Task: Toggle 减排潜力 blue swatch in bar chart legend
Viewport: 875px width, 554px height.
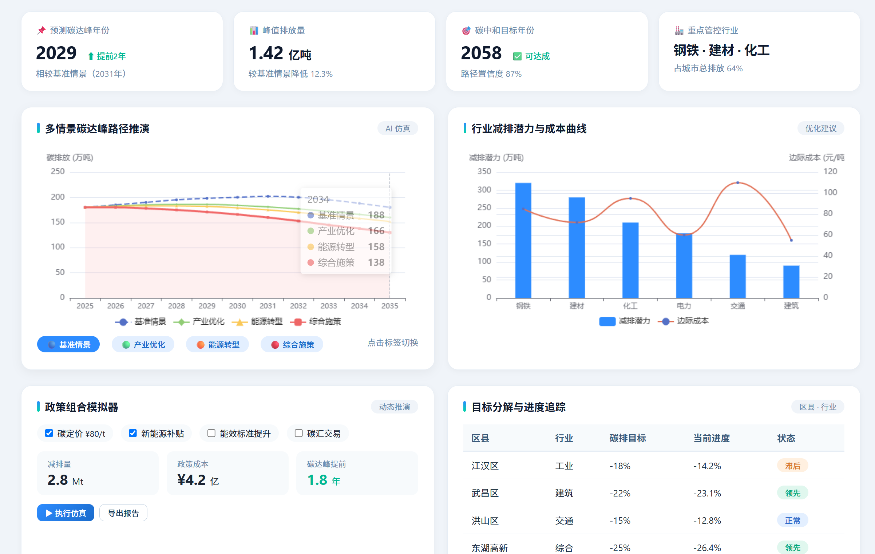Action: tap(607, 321)
